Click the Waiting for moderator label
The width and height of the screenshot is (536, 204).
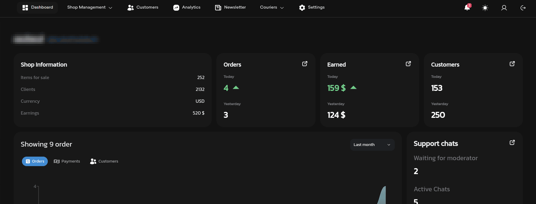tap(446, 158)
